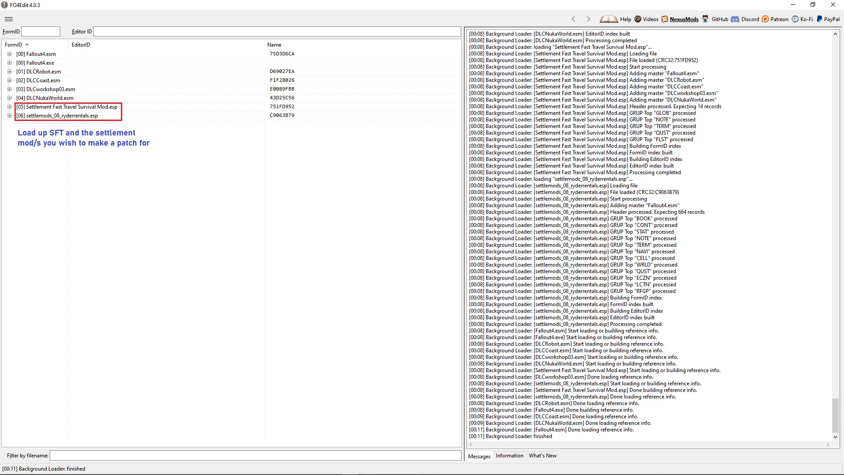Open the Ko-Fi link
Screen dimensions: 844x475
coord(807,19)
